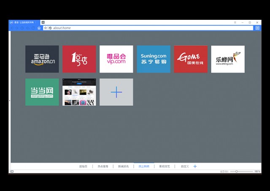Click the about:home address bar

(x=148, y=28)
